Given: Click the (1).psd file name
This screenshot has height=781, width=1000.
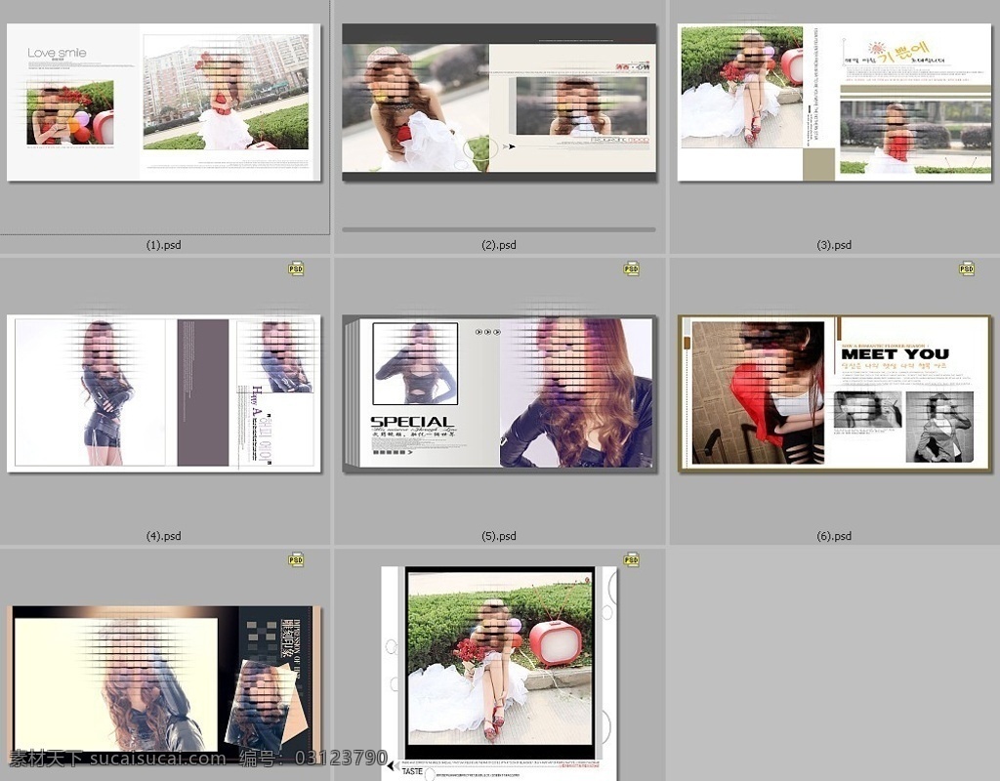Looking at the screenshot, I should coord(164,245).
